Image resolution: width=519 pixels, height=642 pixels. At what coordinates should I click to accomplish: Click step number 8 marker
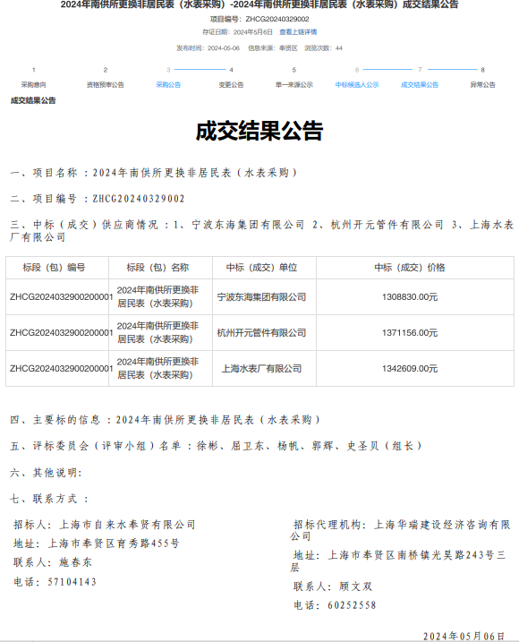(x=482, y=70)
